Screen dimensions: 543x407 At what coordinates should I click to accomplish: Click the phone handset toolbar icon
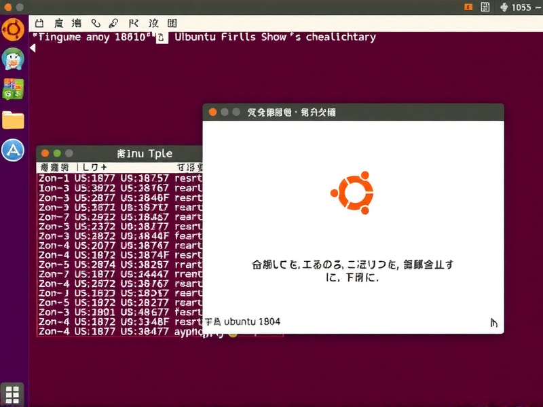point(95,22)
